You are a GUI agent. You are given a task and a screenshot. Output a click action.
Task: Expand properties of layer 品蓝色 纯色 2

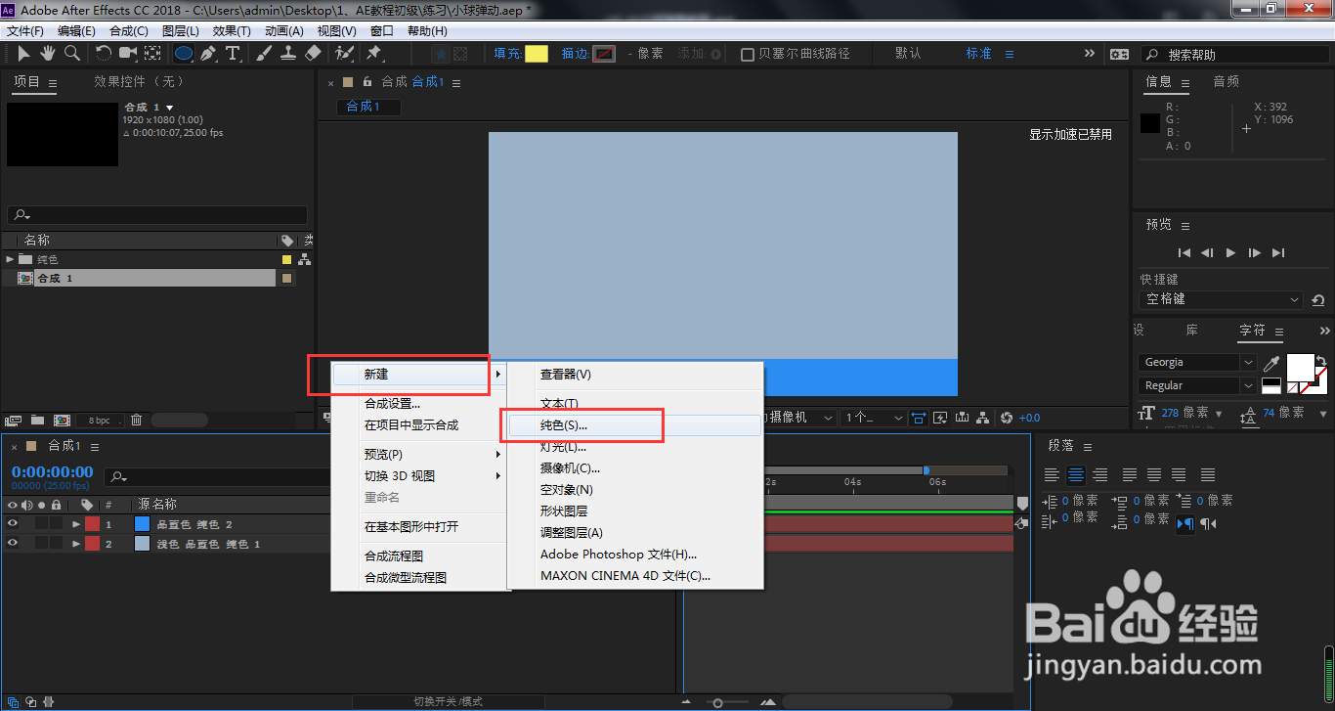(x=76, y=523)
